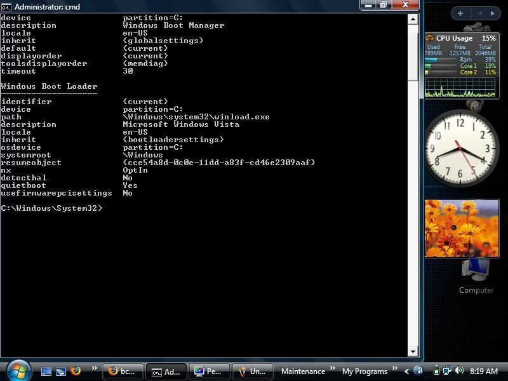The height and width of the screenshot is (381, 508).
Task: Open cmd window system menu icon
Action: (x=6, y=7)
